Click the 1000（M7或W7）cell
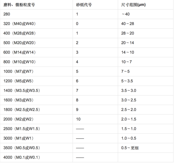174x163 pixels. pos(19,71)
